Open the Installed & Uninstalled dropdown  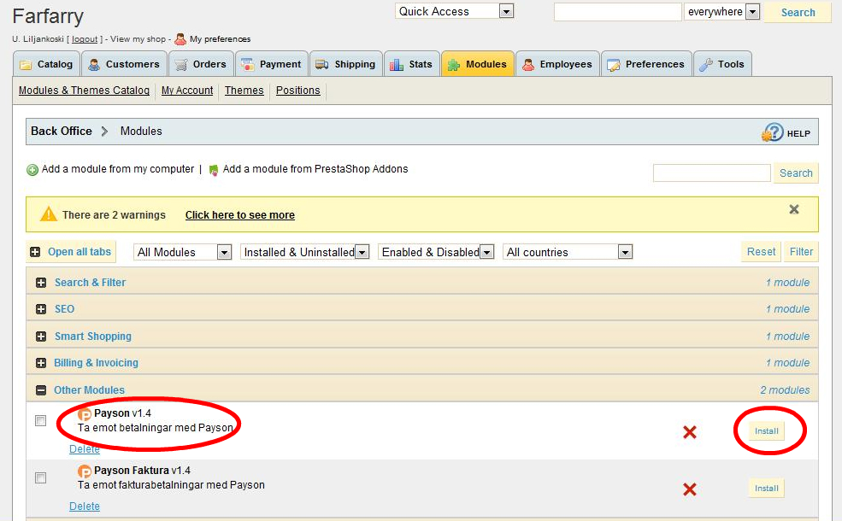click(x=304, y=252)
